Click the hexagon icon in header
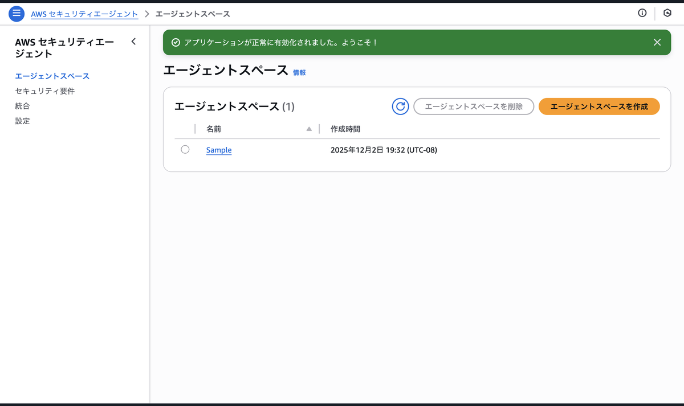Screen dimensions: 684x406 pos(667,13)
